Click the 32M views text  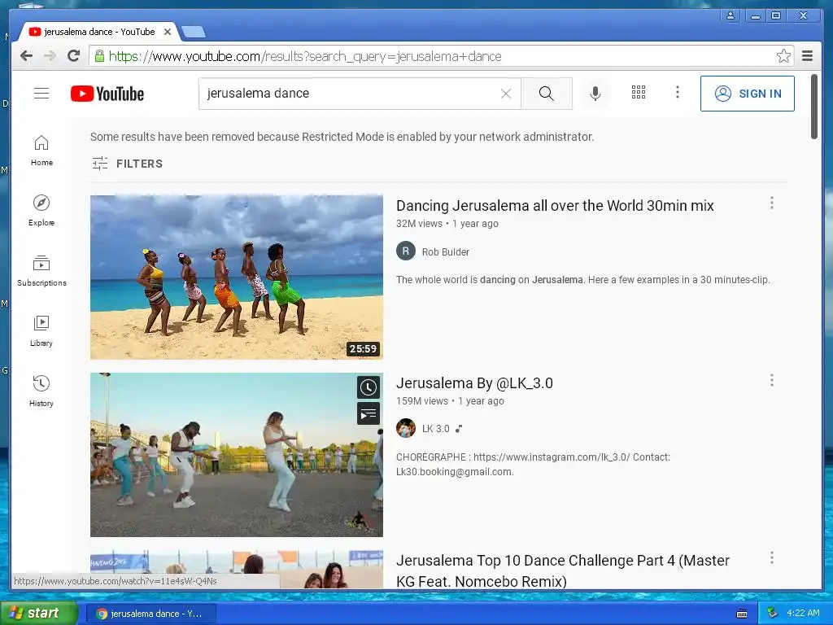point(419,224)
